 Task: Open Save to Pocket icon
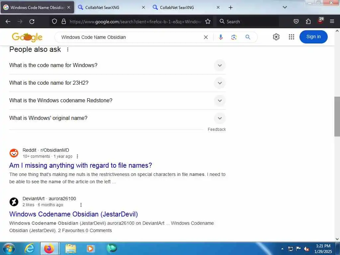coord(296,22)
